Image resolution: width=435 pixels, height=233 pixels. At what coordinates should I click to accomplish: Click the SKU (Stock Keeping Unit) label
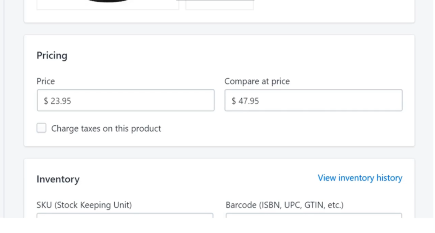84,205
